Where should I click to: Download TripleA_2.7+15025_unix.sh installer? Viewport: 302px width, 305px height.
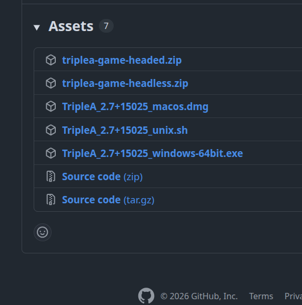[125, 130]
